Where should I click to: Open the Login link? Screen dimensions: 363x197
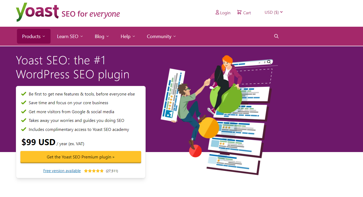[x=223, y=12]
